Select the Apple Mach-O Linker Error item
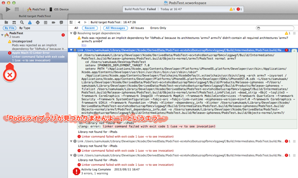 tap(34, 57)
